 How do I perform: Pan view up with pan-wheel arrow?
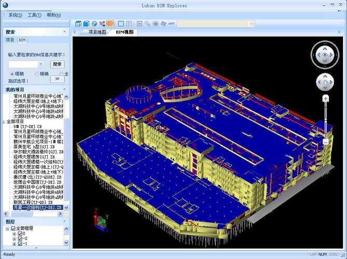click(x=325, y=77)
